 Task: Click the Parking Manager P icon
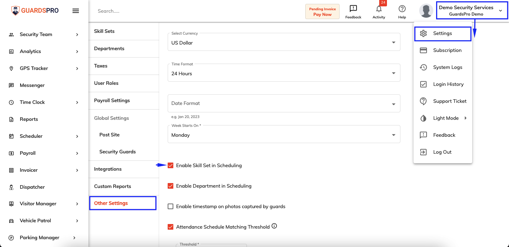point(11,237)
